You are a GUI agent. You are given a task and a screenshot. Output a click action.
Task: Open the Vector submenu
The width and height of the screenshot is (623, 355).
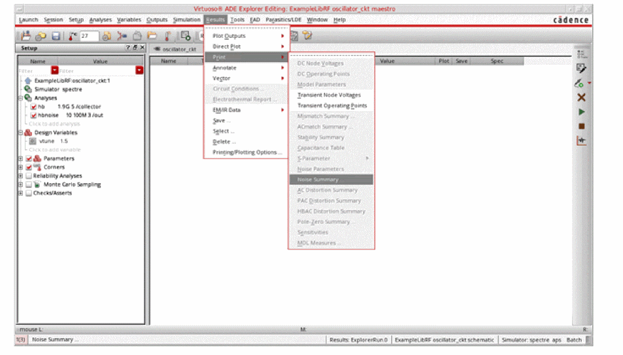246,78
